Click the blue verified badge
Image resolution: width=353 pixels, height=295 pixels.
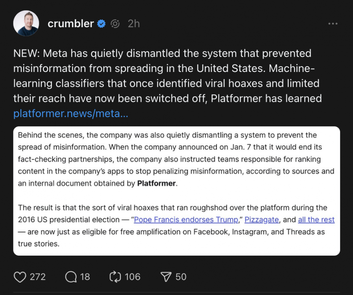pyautogui.click(x=101, y=24)
